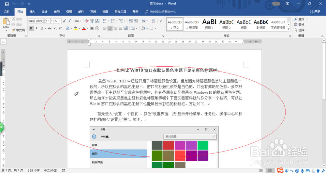Click the numbered list icon

[x=113, y=21]
